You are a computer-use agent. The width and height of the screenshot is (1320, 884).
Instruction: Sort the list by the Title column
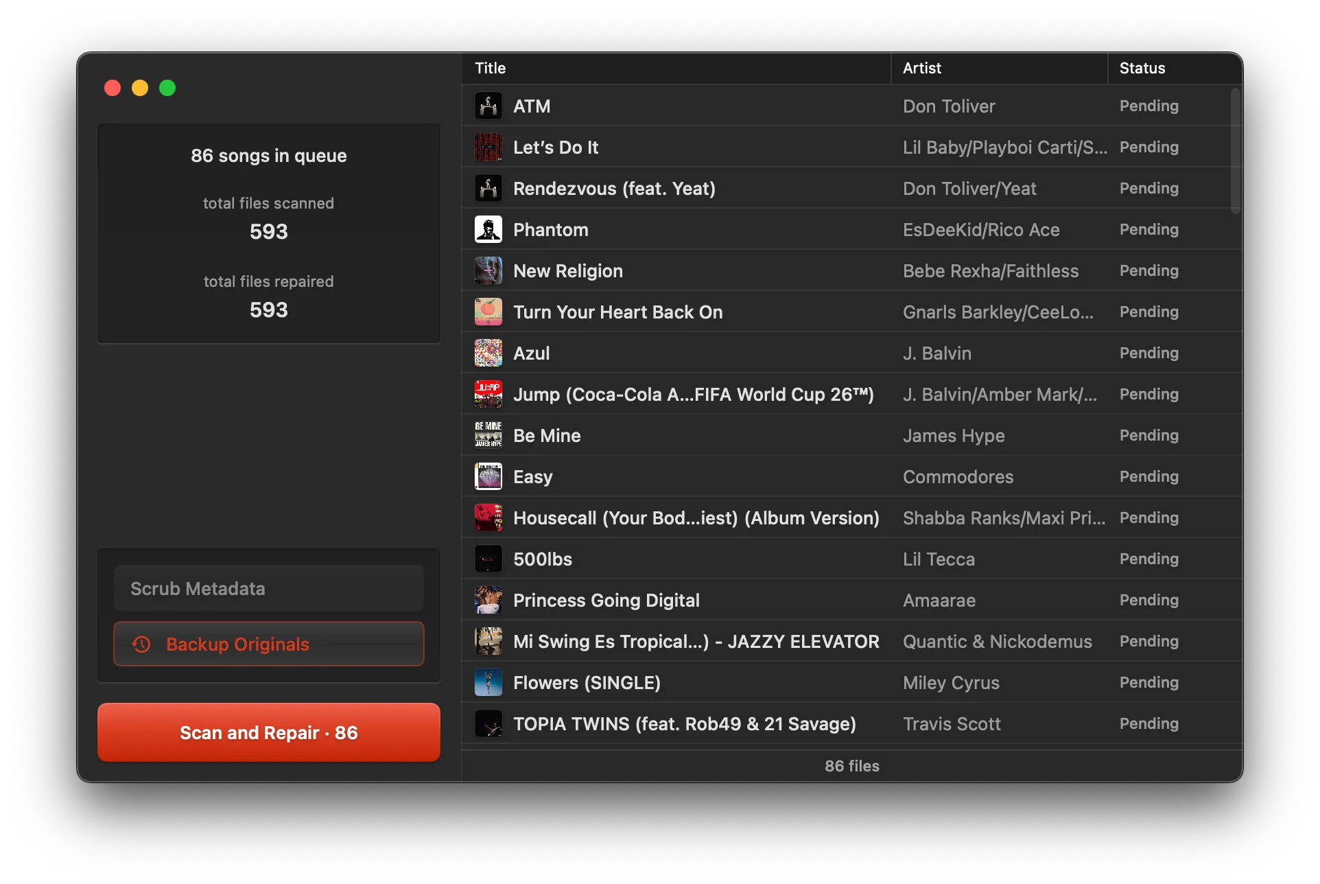click(x=676, y=68)
